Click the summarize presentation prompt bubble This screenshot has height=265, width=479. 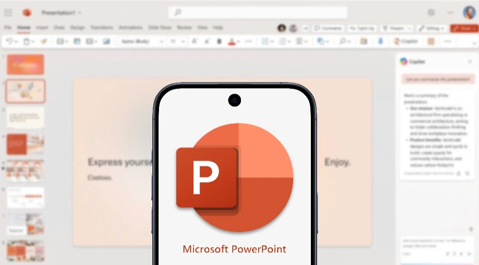click(x=438, y=79)
